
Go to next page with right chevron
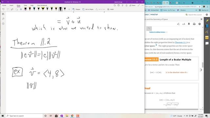[x=201, y=70]
